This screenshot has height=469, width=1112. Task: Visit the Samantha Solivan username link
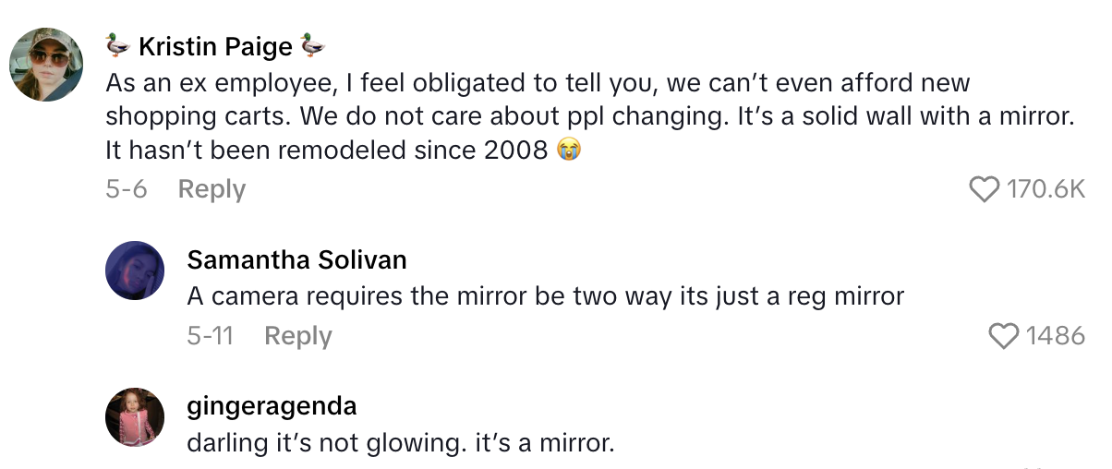296,260
